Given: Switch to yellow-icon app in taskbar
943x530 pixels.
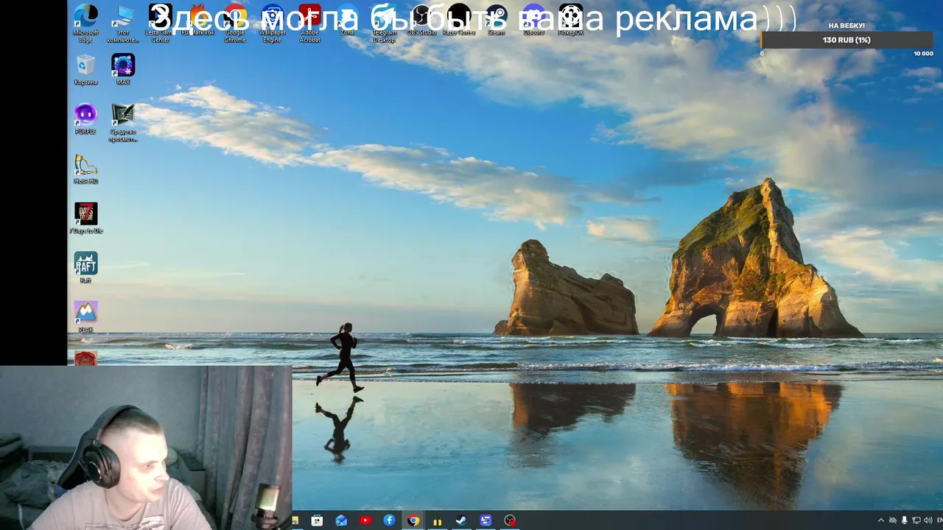Looking at the screenshot, I should 438,520.
